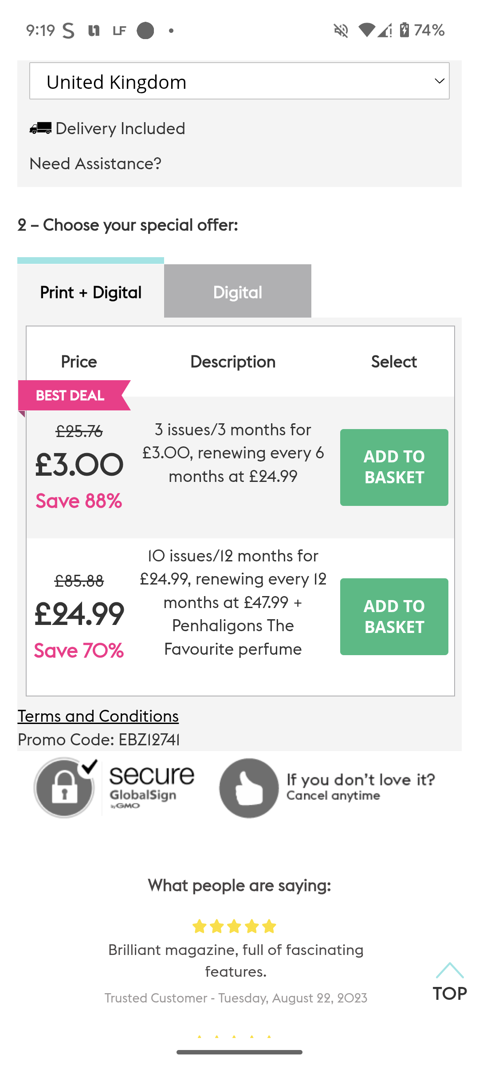
Task: Tap the battery status icon
Action: [x=404, y=30]
